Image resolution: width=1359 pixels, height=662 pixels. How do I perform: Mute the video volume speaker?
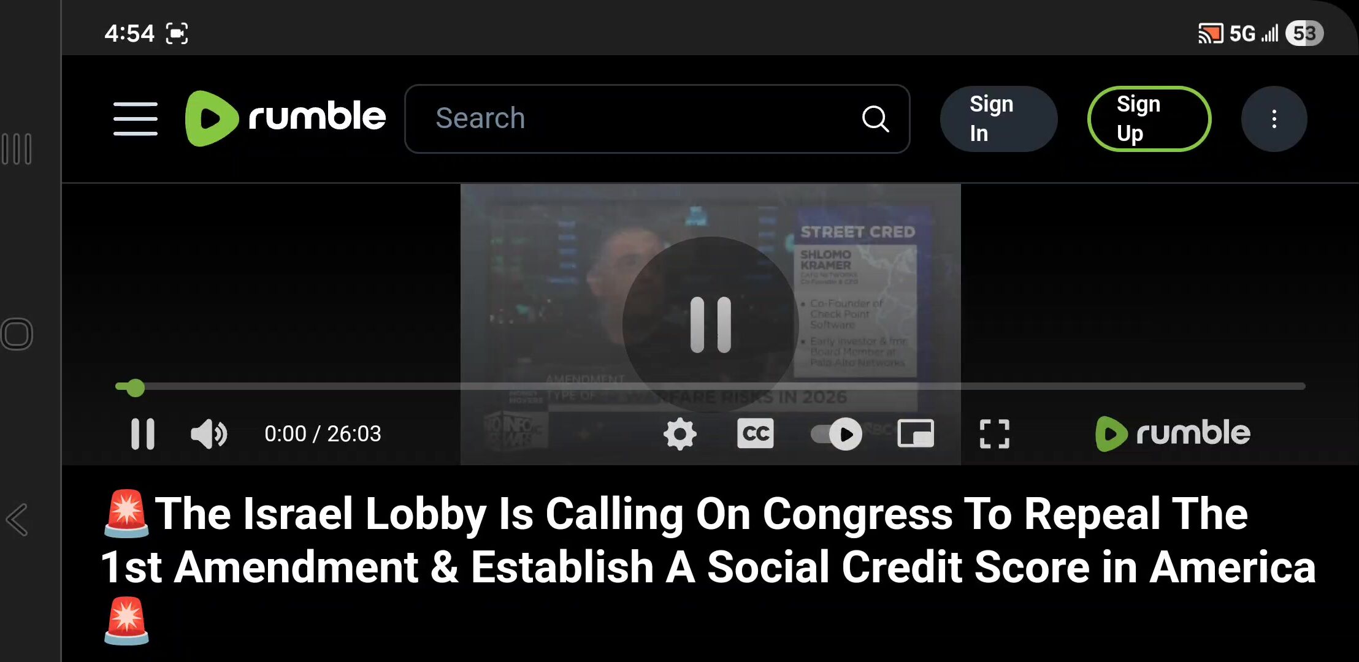pos(209,434)
